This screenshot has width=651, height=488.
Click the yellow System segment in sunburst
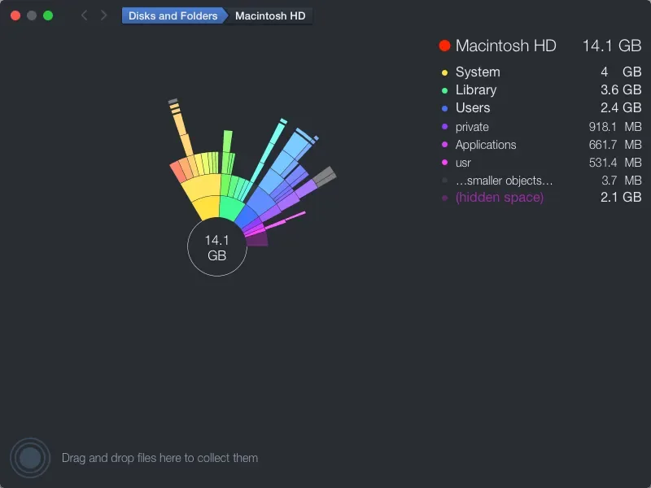pos(208,207)
